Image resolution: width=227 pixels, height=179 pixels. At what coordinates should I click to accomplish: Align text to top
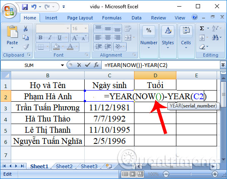[x=98, y=29]
